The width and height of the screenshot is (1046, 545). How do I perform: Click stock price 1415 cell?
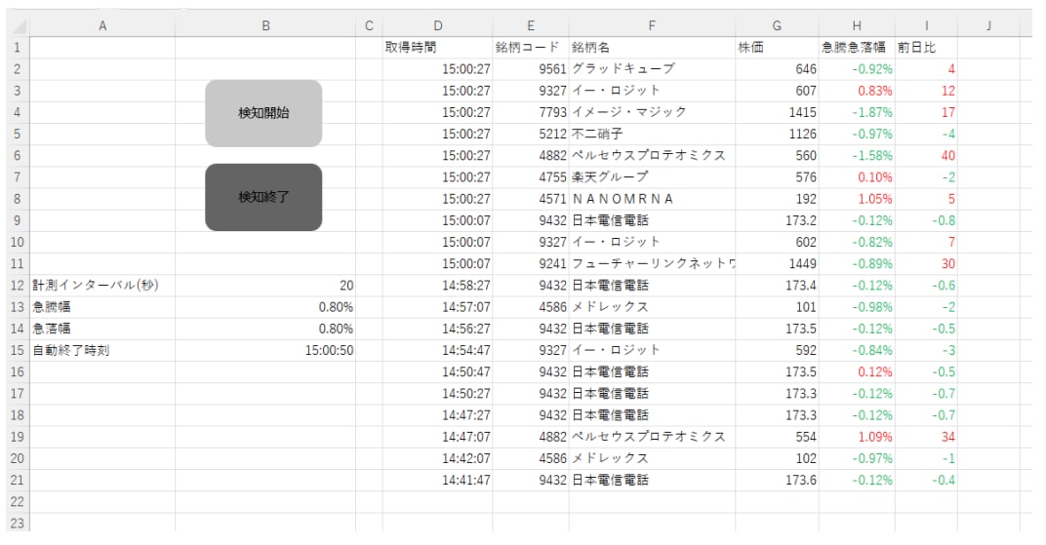(777, 112)
